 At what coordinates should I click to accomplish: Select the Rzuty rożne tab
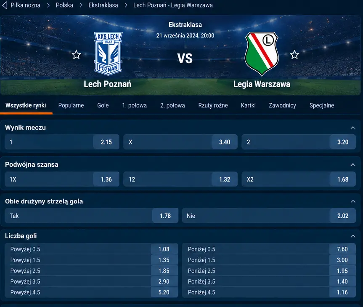pos(213,105)
